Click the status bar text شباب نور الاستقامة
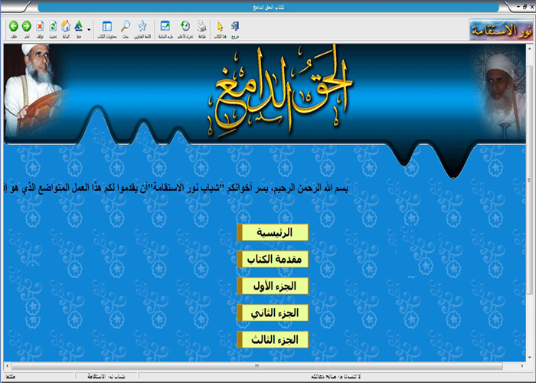 click(106, 377)
